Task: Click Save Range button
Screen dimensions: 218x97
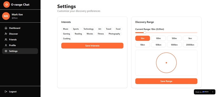Action: tap(166, 81)
